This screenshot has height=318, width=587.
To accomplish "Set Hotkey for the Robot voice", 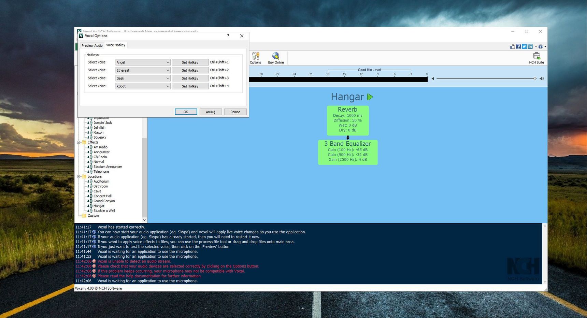I will (x=190, y=86).
